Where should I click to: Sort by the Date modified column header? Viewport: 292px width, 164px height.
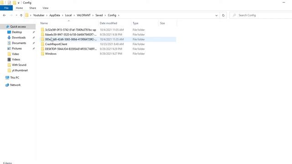click(109, 23)
